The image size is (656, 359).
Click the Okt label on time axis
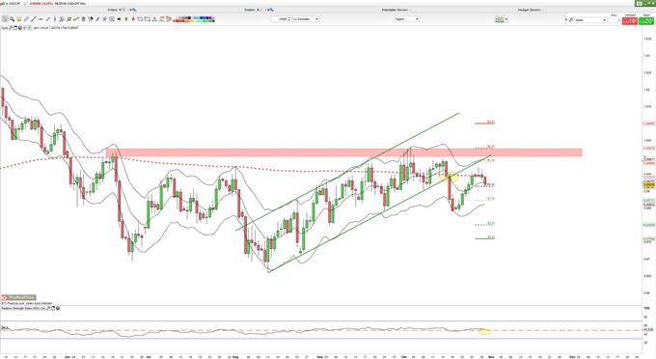(403, 357)
